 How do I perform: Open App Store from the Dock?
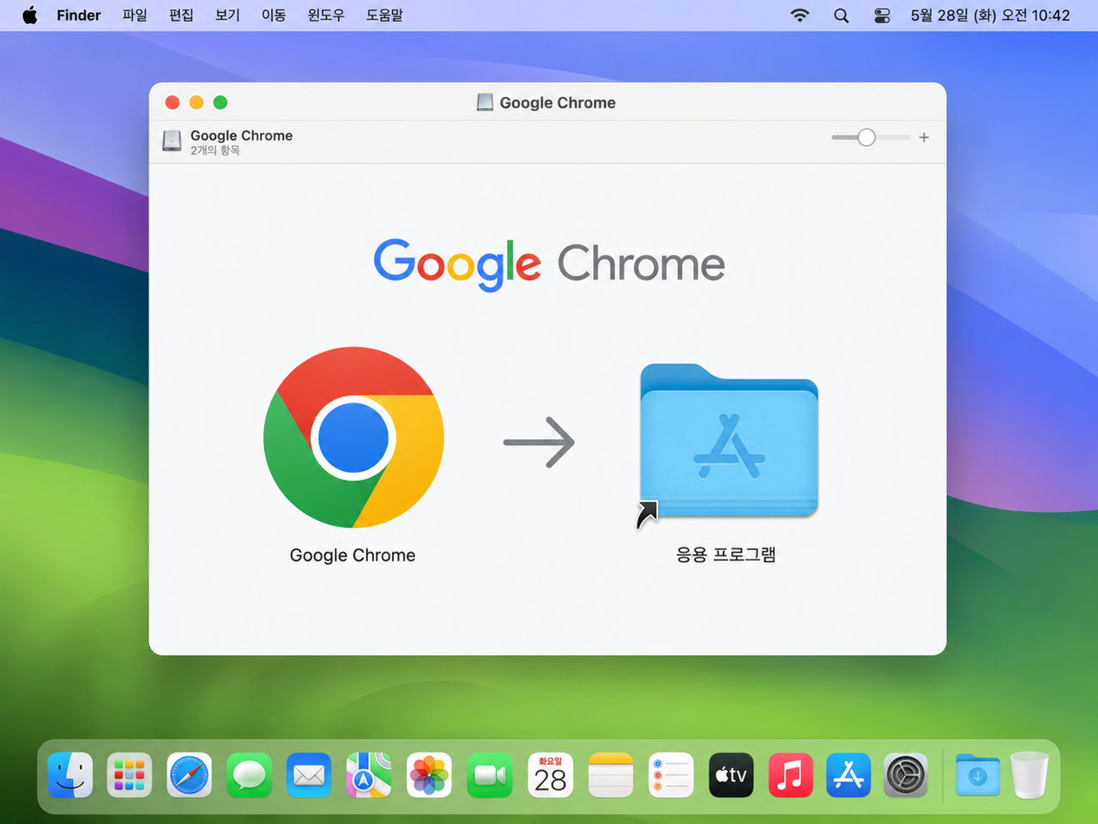(x=848, y=776)
